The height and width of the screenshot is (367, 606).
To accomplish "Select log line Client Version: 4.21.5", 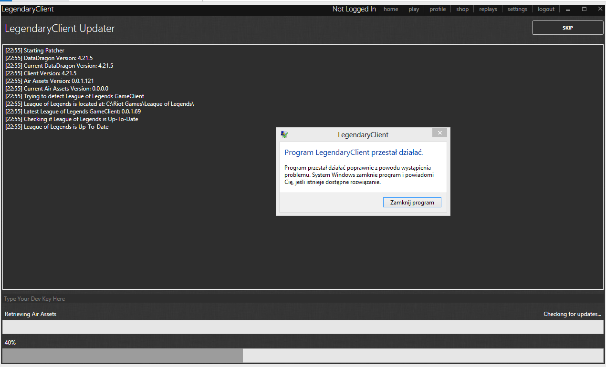I will tap(41, 73).
